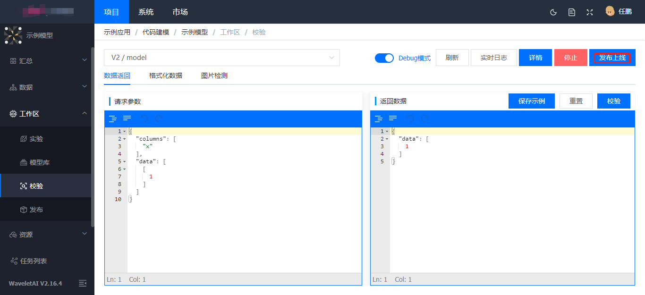Click compact JSON icon in 返回数据 editor

tap(393, 118)
